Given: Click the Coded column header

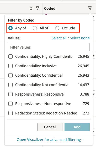Looking at the screenshot, I should [x=50, y=8].
